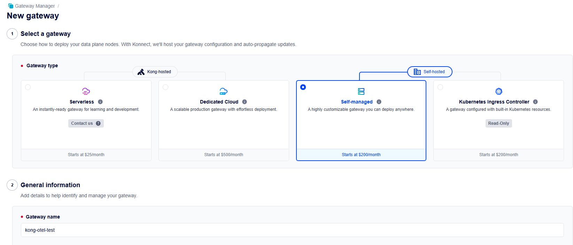Select the Dedicated Cloud radio button
The width and height of the screenshot is (573, 245).
pyautogui.click(x=165, y=87)
